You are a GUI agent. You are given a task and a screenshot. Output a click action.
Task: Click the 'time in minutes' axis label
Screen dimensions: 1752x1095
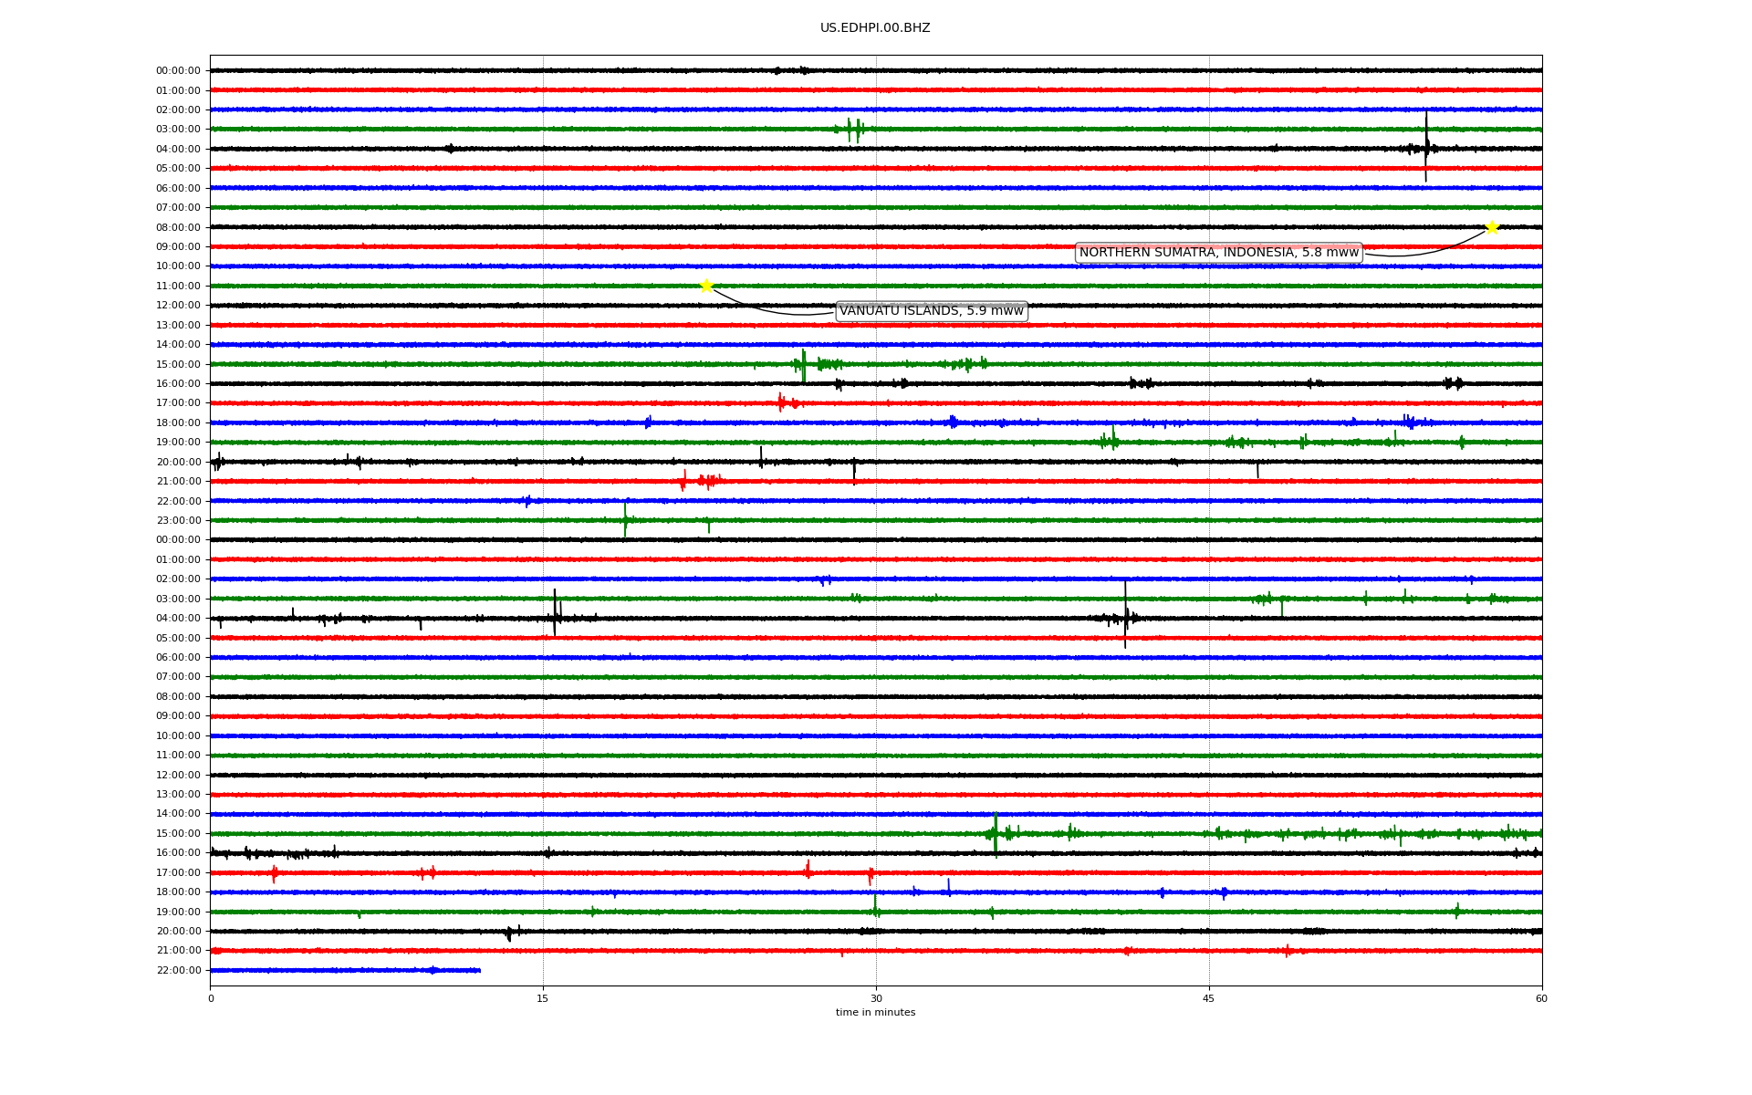[x=874, y=1012]
